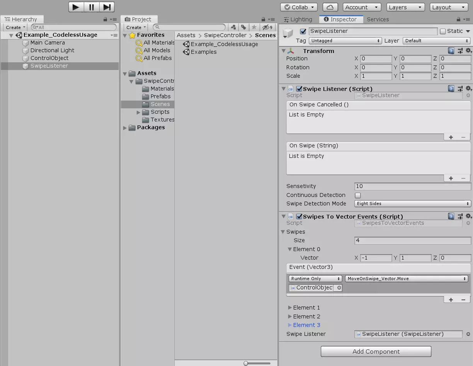Click the Add Component button
Image resolution: width=473 pixels, height=366 pixels.
[x=376, y=351]
